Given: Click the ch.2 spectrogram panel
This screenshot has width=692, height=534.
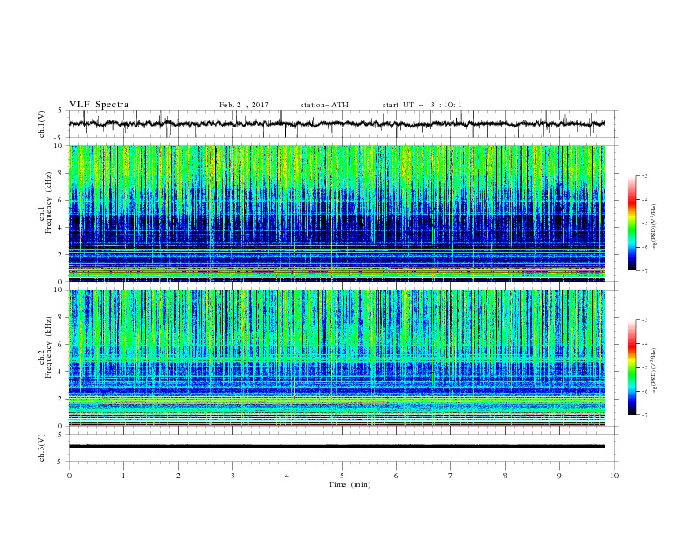Looking at the screenshot, I should click(x=337, y=358).
